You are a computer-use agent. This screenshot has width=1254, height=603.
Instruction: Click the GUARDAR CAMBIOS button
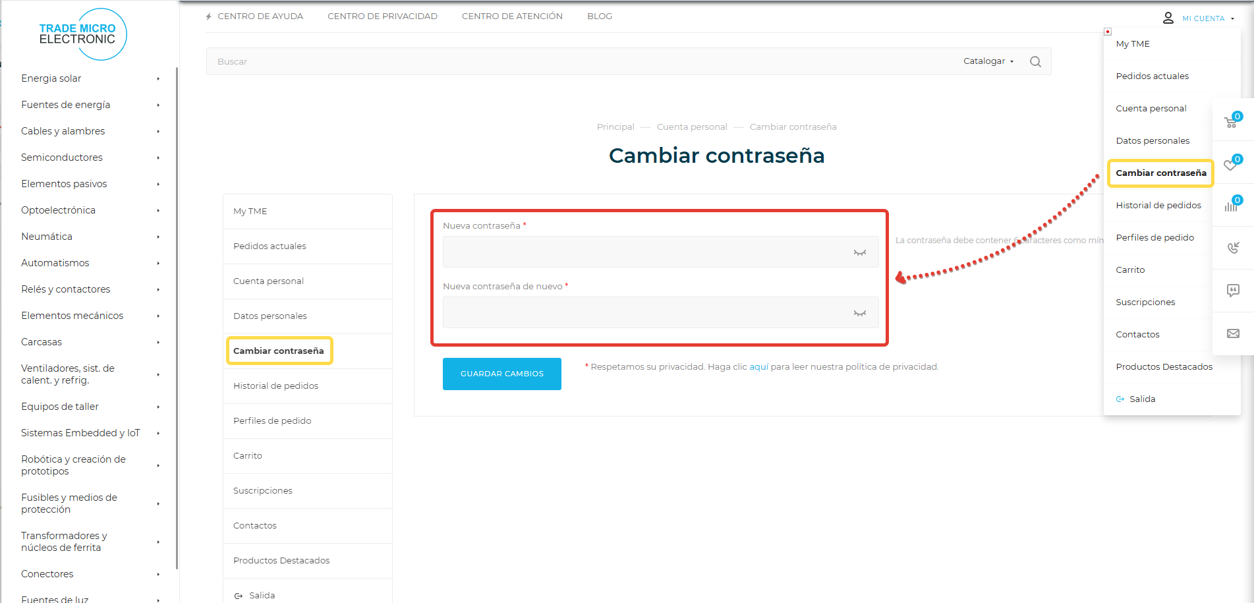point(501,374)
